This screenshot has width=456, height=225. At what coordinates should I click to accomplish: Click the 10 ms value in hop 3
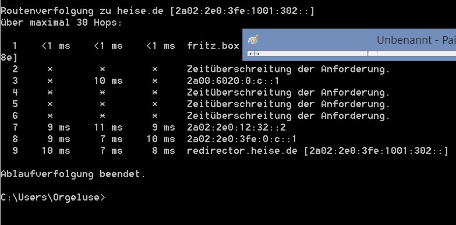[108, 80]
